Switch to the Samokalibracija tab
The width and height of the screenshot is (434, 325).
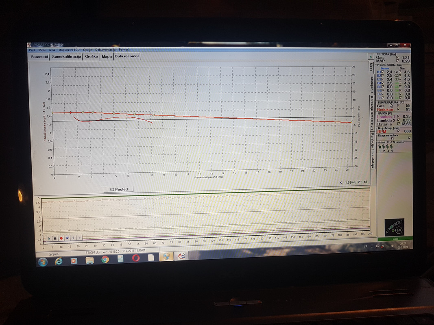66,56
